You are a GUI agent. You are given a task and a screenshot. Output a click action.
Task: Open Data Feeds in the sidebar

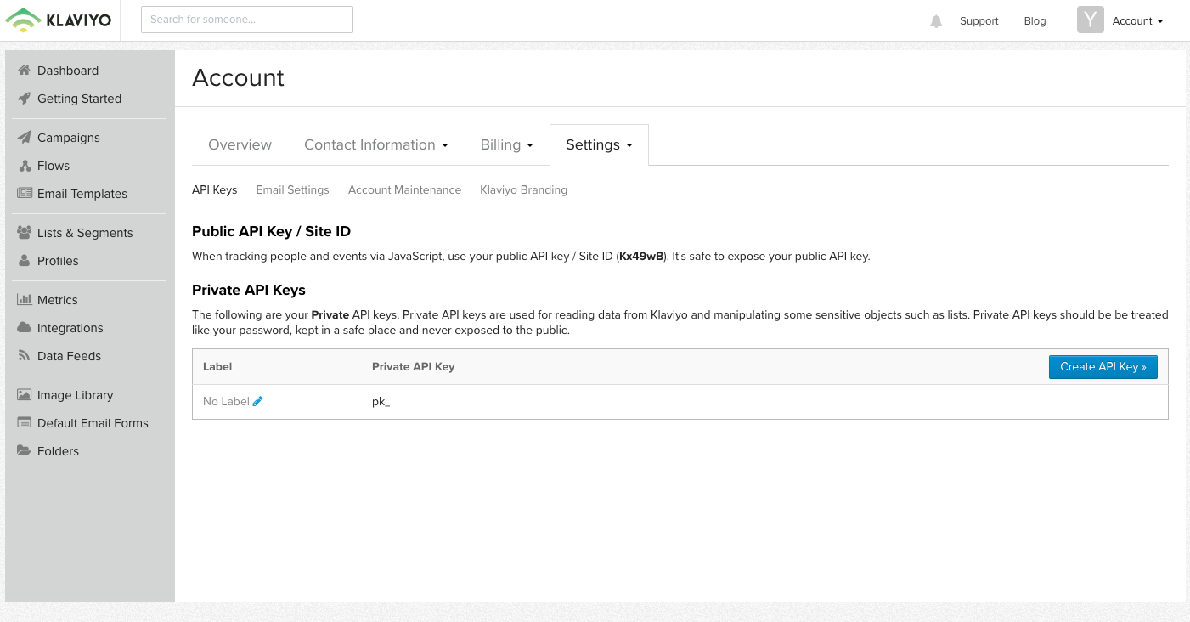(x=24, y=356)
